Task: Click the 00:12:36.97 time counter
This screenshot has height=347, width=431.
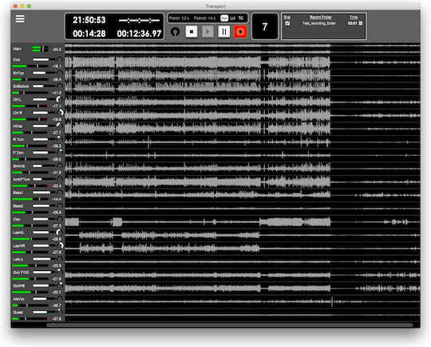Action: point(139,34)
